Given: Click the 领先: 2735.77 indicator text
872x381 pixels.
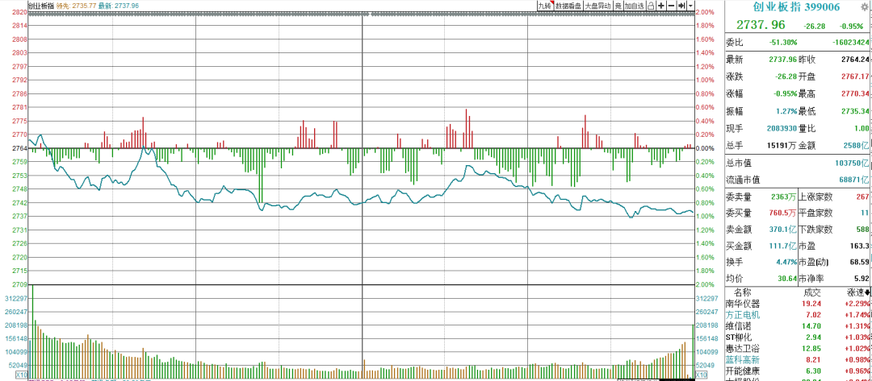Looking at the screenshot, I should (x=77, y=6).
